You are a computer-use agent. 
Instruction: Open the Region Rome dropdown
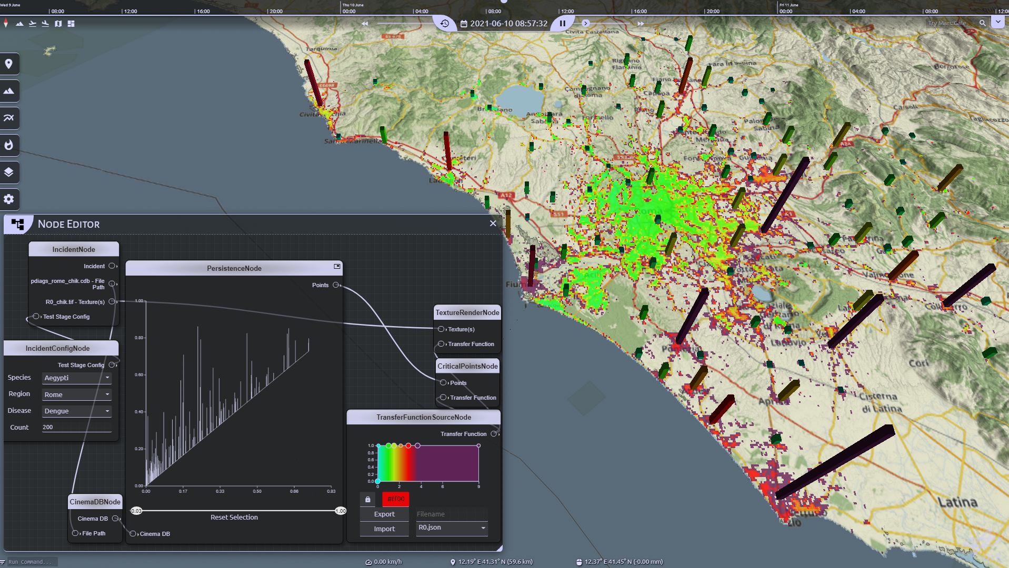point(77,394)
